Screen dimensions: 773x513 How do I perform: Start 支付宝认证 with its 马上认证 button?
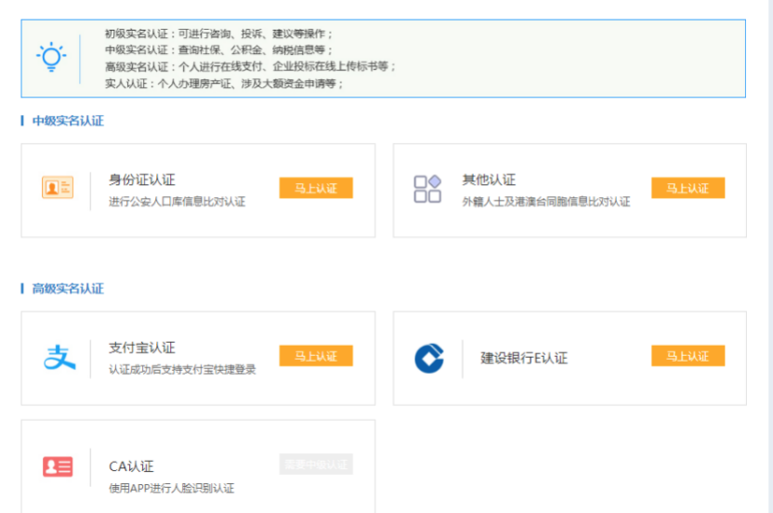[x=316, y=356]
